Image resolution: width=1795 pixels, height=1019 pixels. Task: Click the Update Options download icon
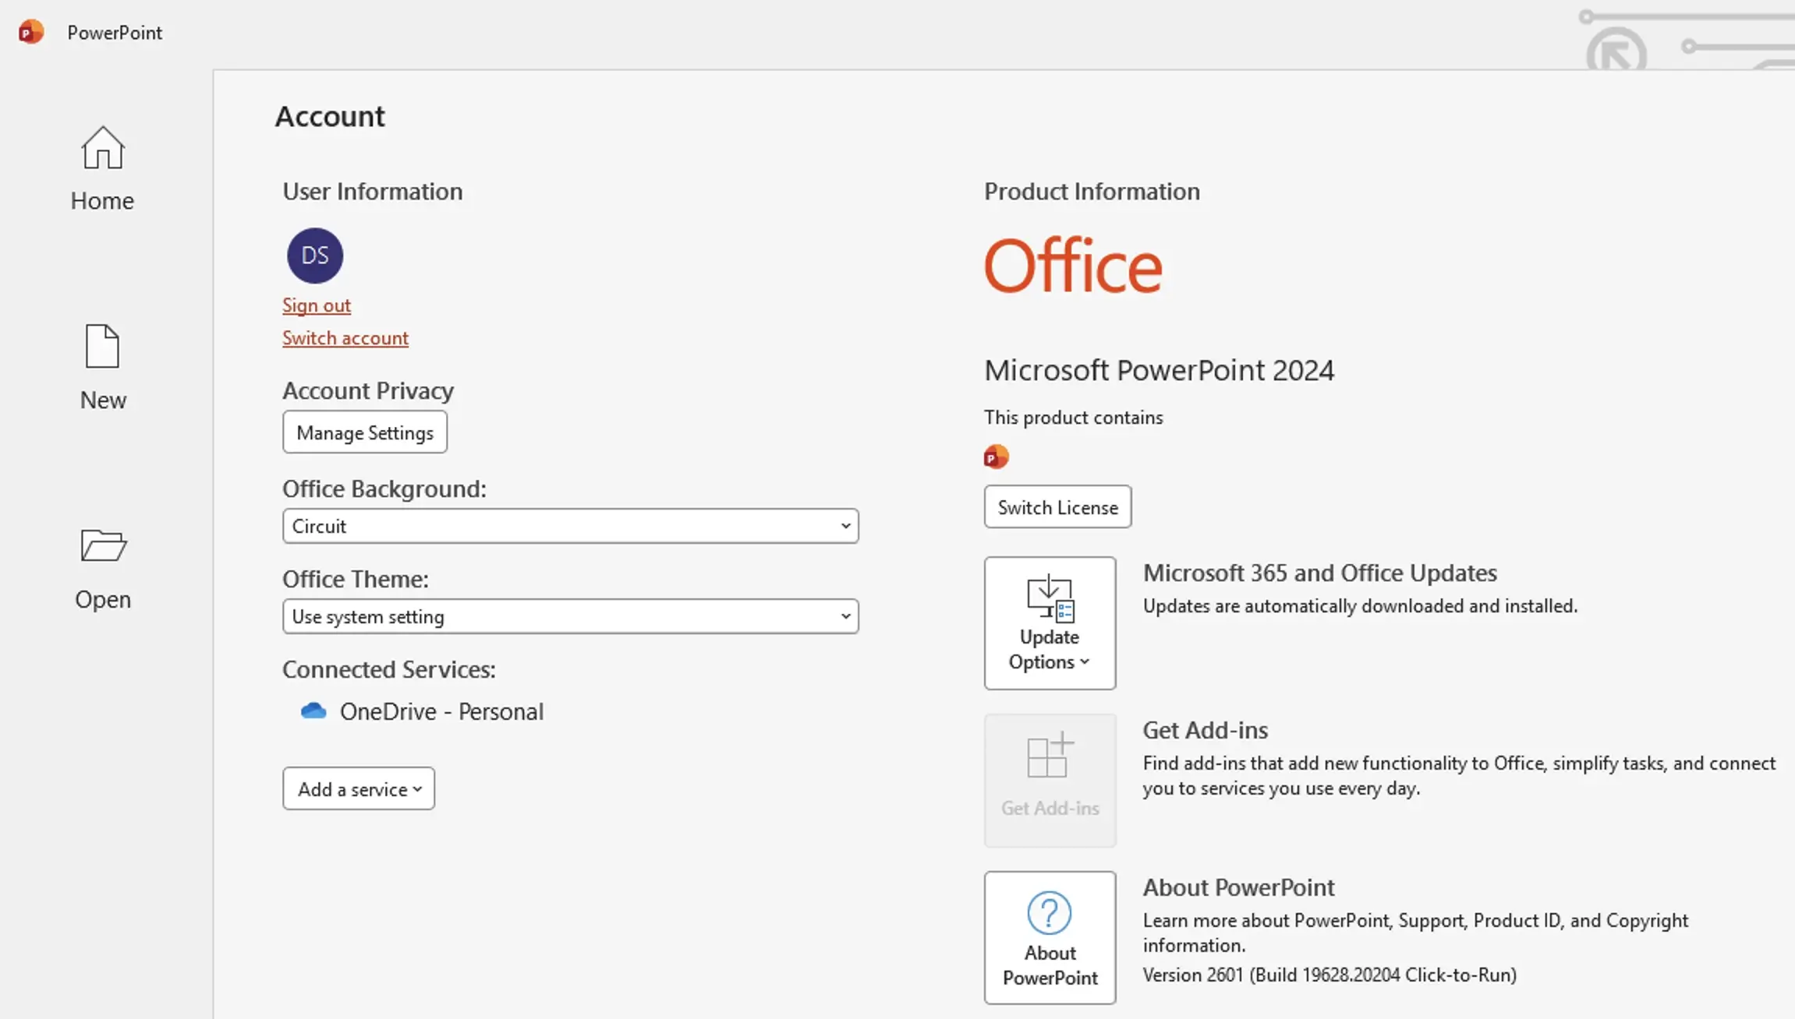tap(1050, 598)
